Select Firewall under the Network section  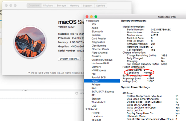[96, 113]
